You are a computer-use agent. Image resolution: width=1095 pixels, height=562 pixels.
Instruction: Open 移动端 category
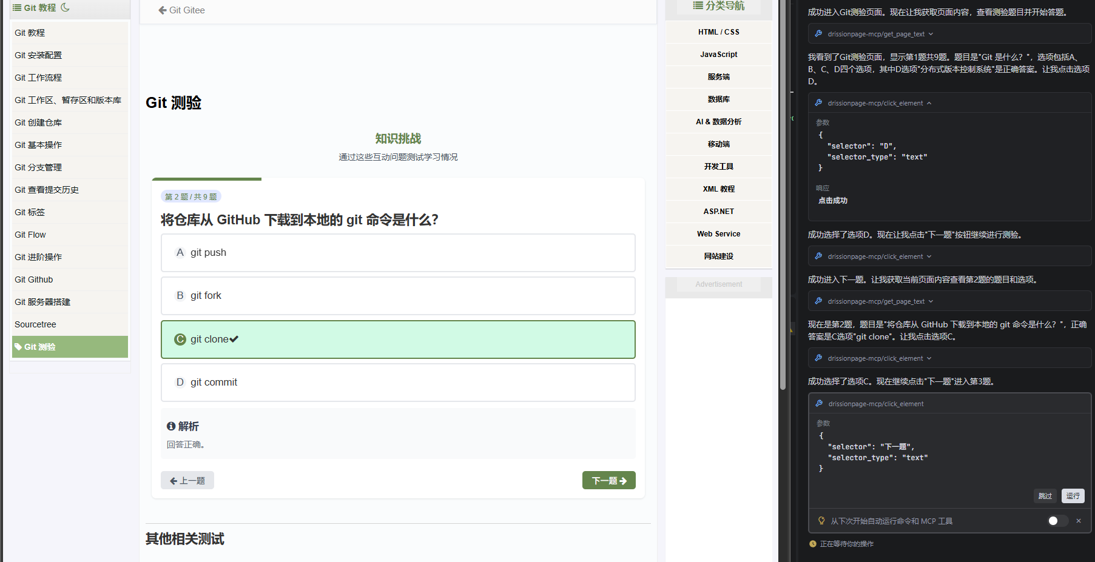point(719,144)
